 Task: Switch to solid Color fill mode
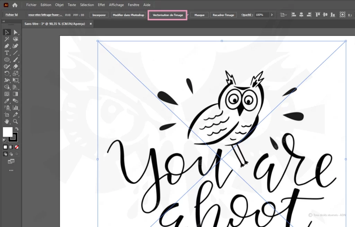pos(5,147)
